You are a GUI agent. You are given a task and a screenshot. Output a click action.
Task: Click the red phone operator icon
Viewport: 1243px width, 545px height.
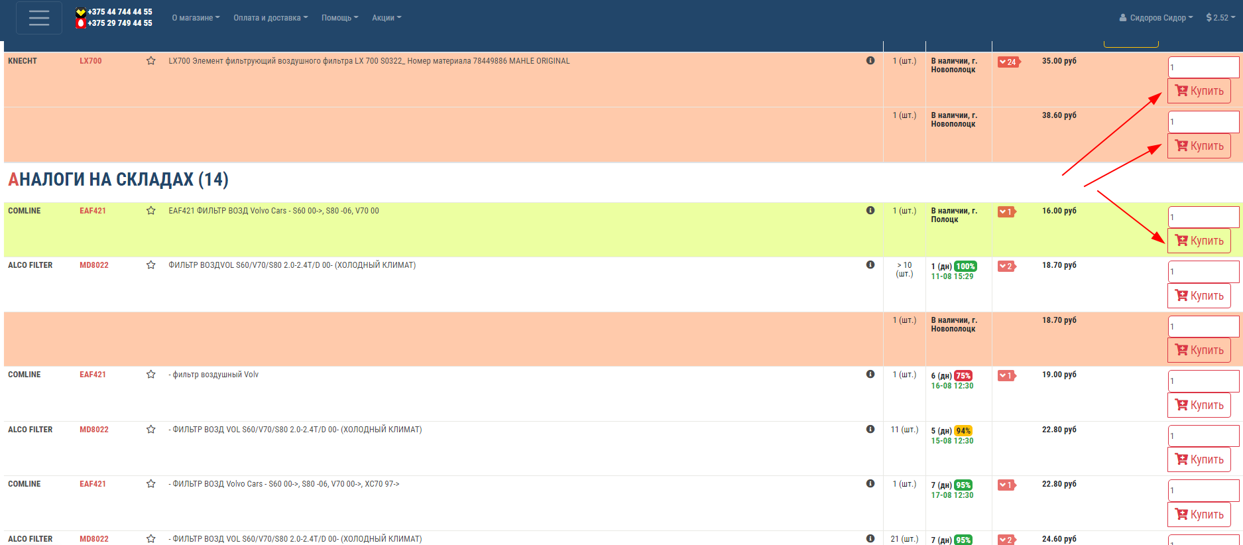click(81, 23)
